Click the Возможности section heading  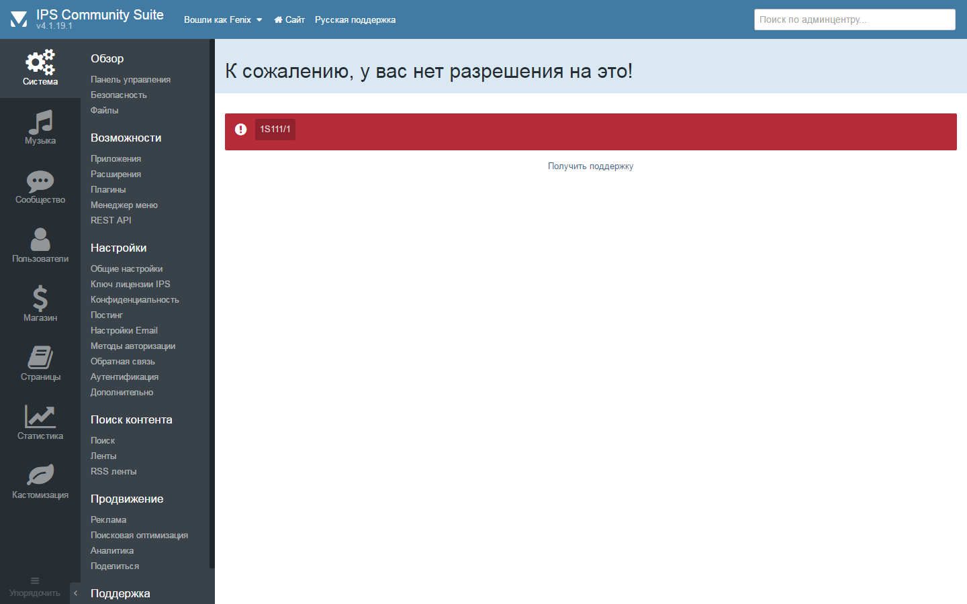coord(126,138)
